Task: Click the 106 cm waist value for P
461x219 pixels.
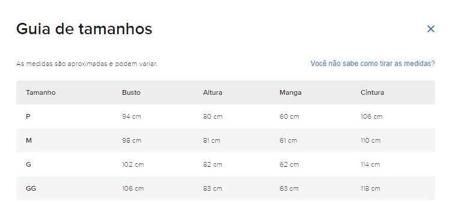Action: [371, 116]
